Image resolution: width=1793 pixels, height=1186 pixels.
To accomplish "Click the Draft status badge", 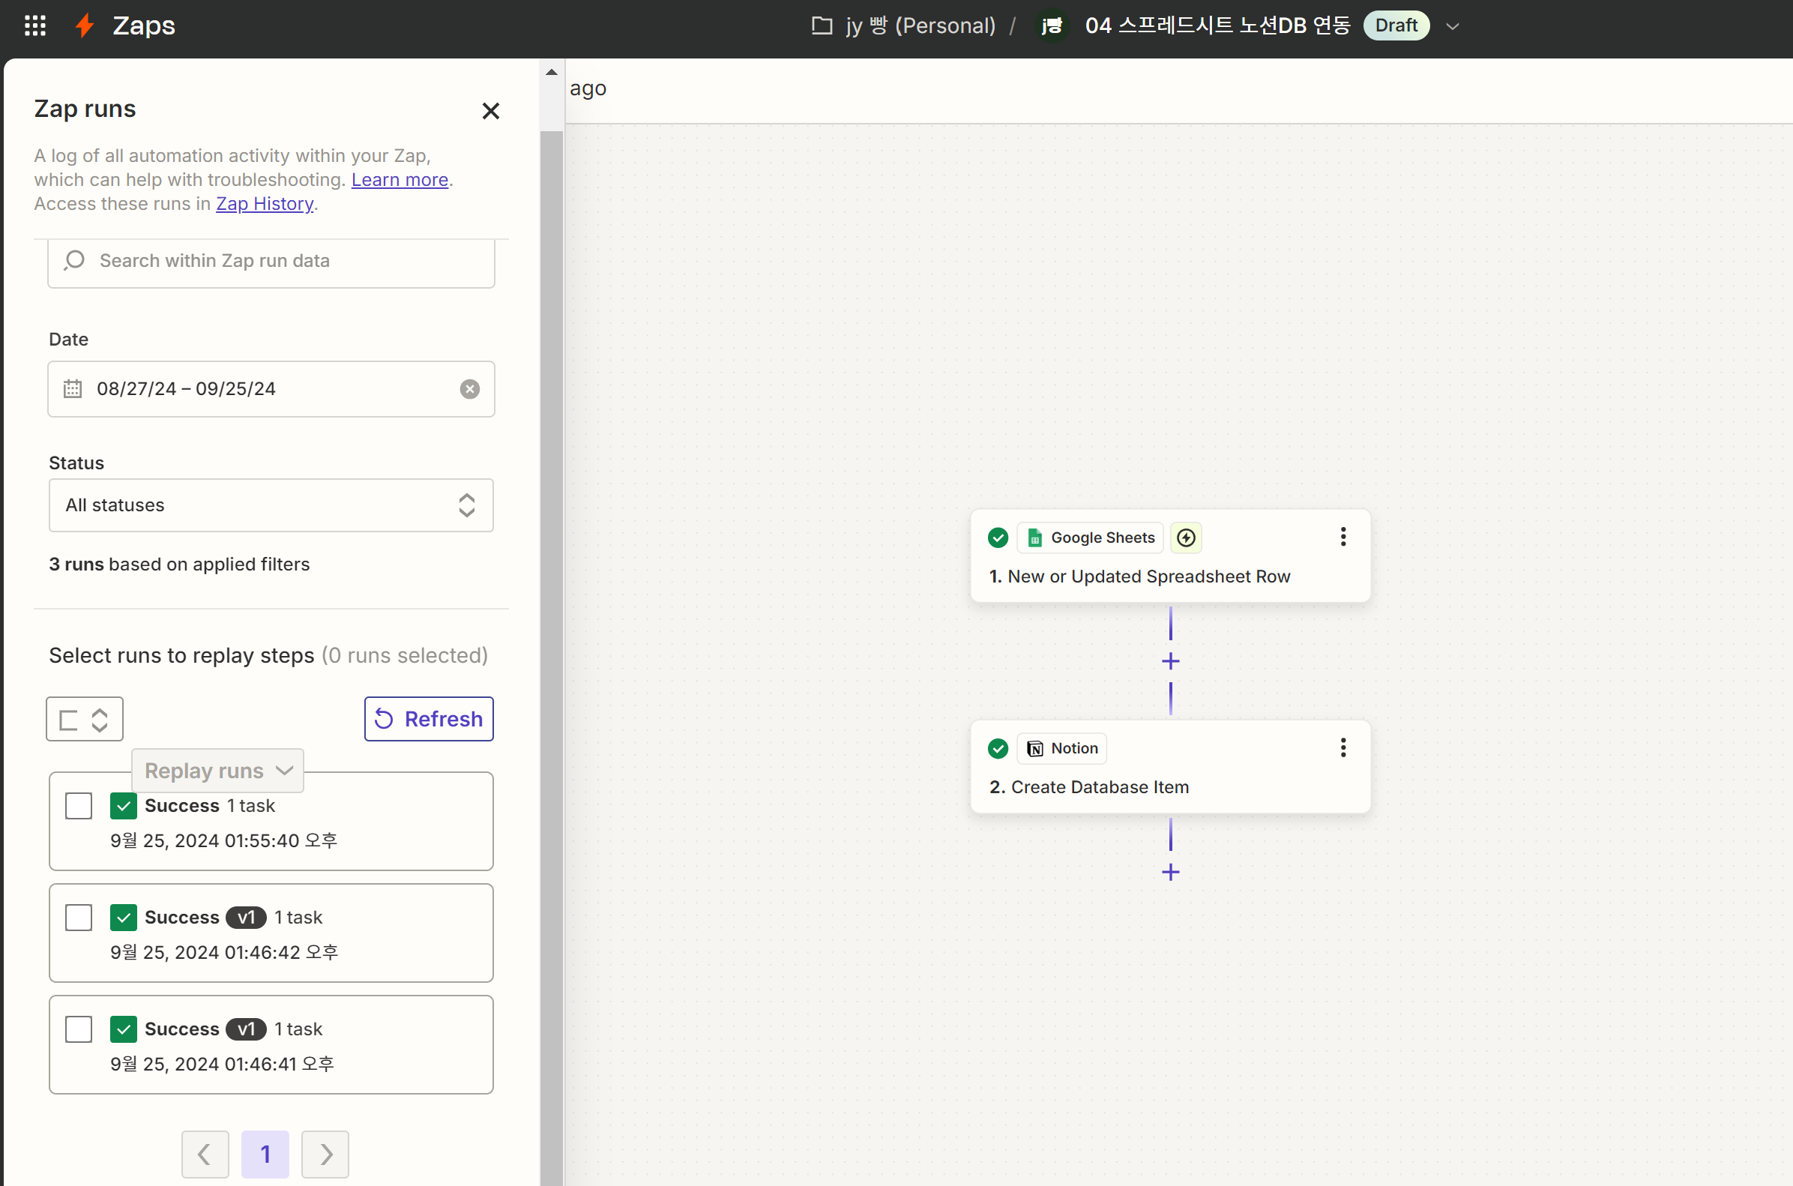I will coord(1396,25).
